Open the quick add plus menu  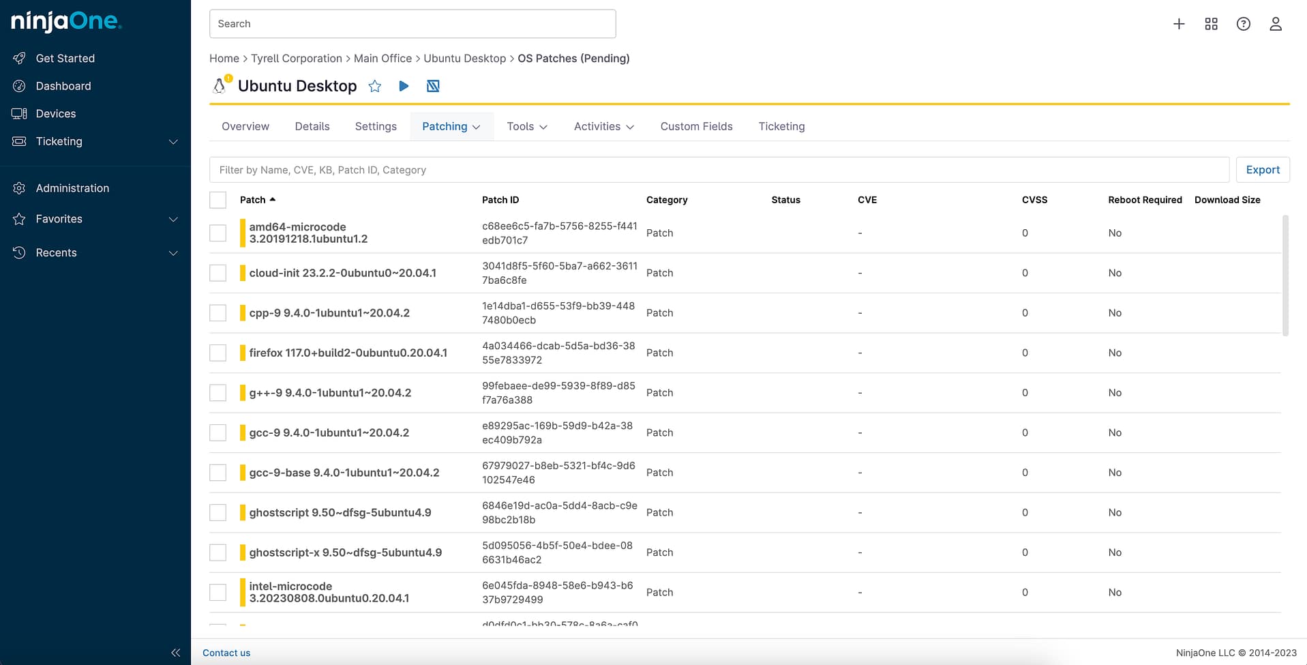(x=1179, y=23)
